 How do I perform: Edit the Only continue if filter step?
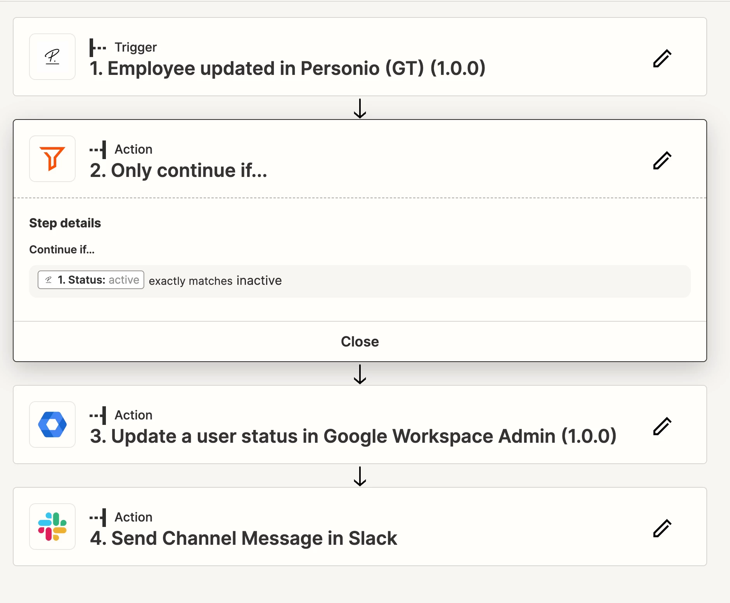(x=662, y=160)
